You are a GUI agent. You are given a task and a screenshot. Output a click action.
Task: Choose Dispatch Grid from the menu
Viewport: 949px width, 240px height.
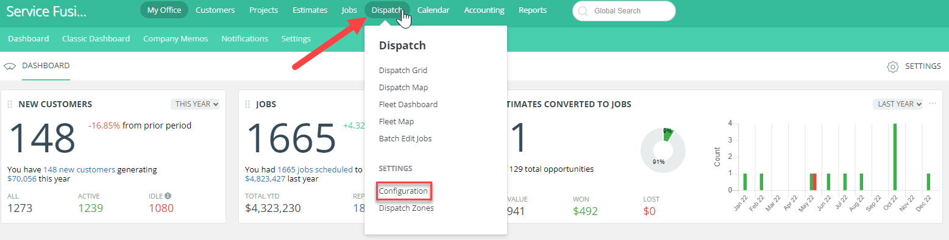tap(403, 71)
